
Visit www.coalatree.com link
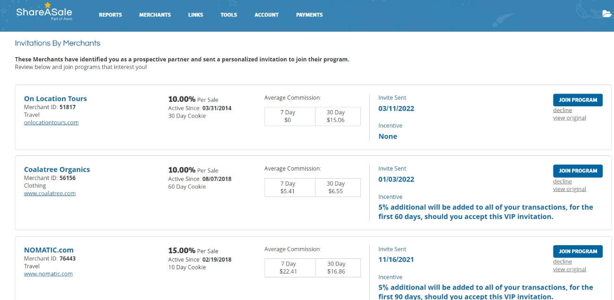pos(50,193)
